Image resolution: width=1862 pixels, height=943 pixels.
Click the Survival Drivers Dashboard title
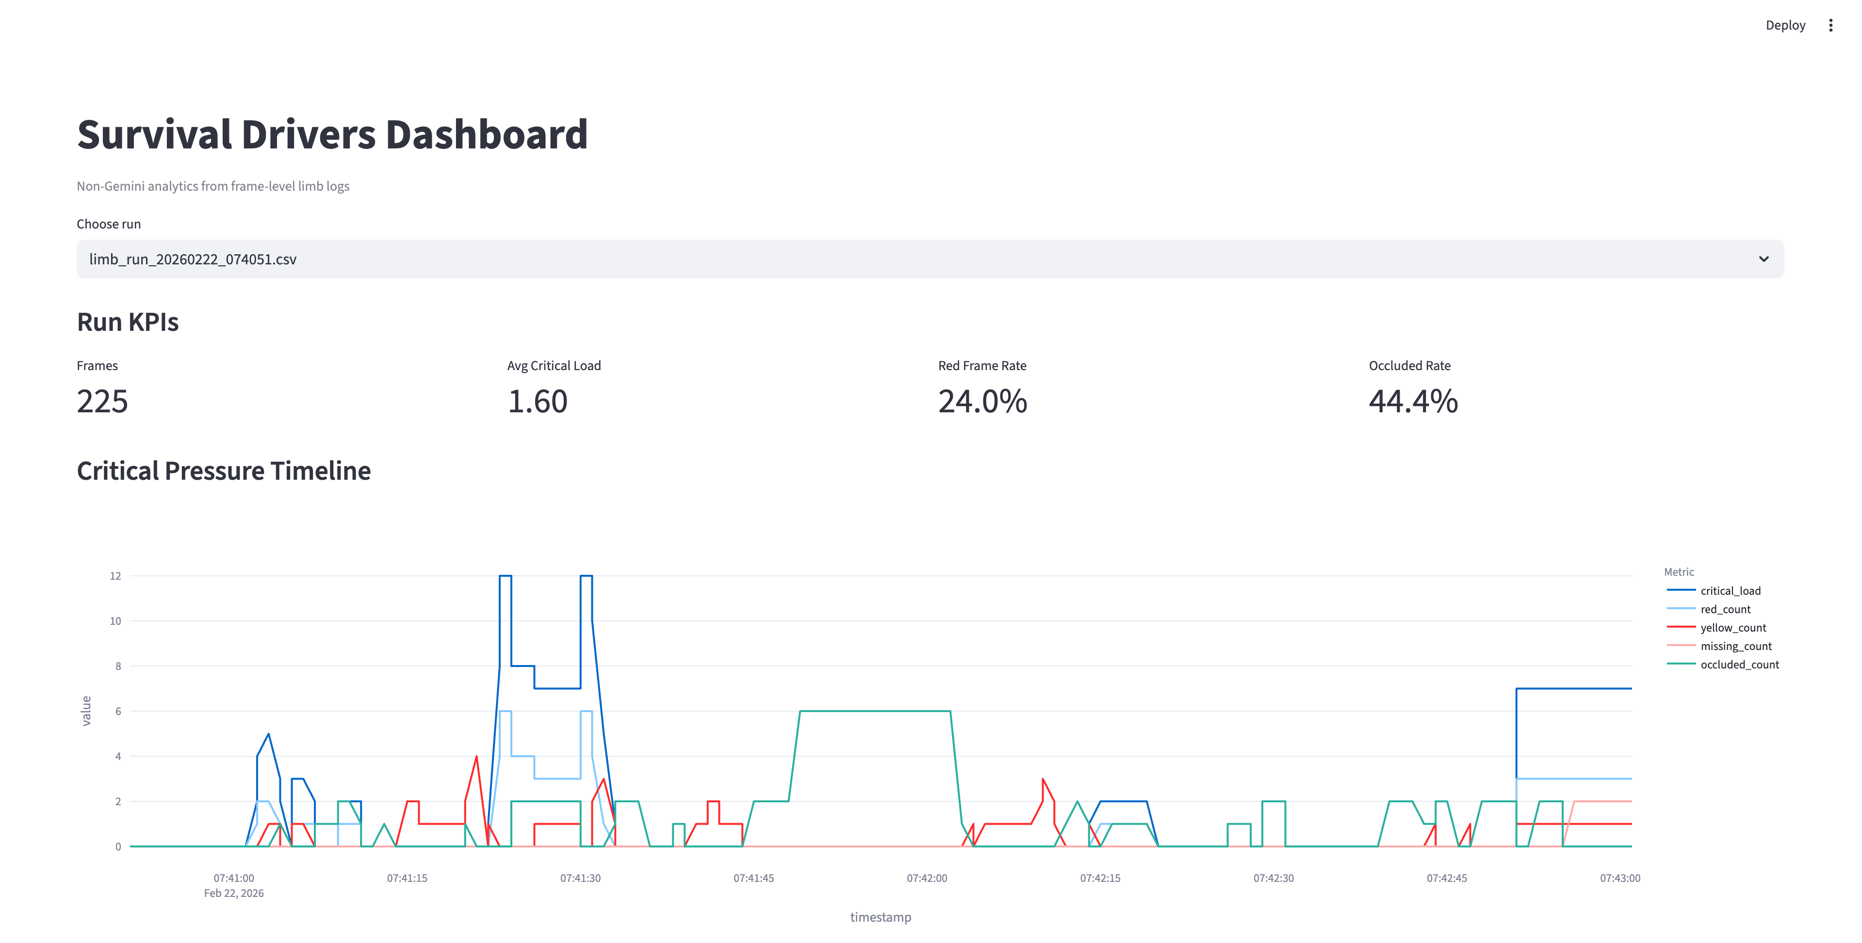tap(332, 134)
